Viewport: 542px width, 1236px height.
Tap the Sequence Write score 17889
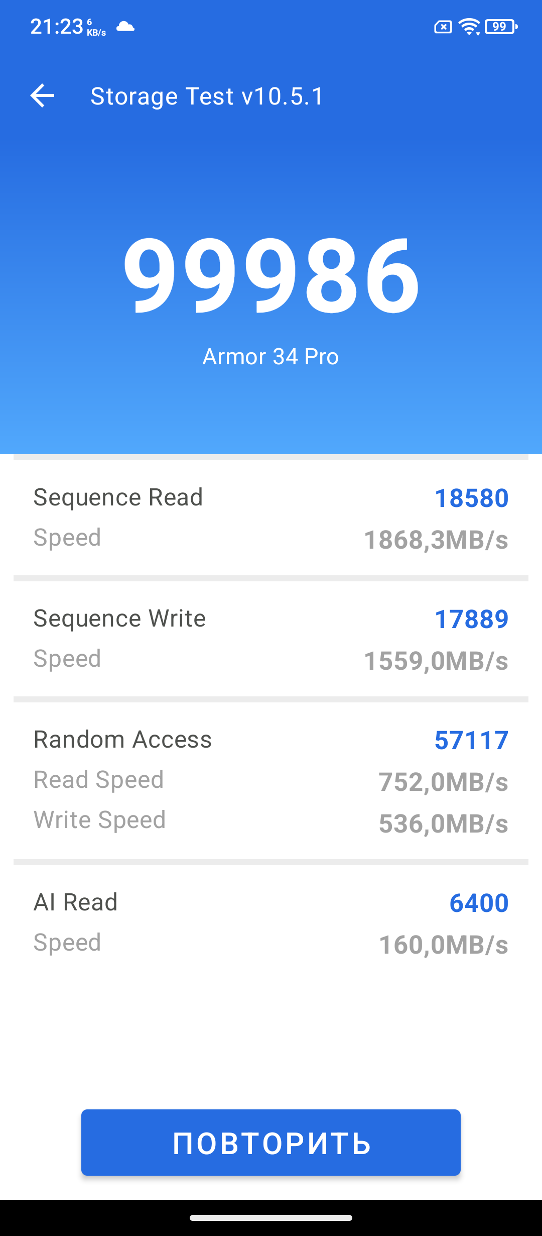[x=471, y=620]
